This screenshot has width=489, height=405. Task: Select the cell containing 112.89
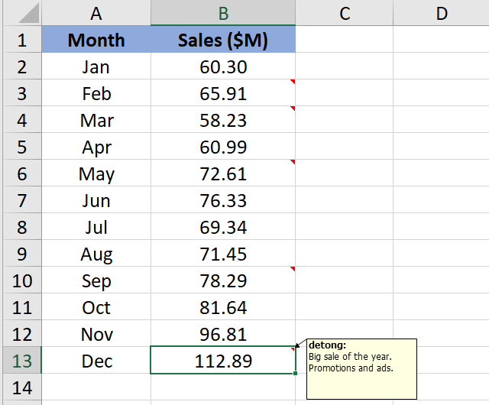coord(223,361)
